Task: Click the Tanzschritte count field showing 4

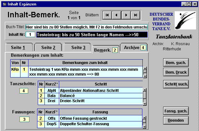Action: (x=24, y=91)
